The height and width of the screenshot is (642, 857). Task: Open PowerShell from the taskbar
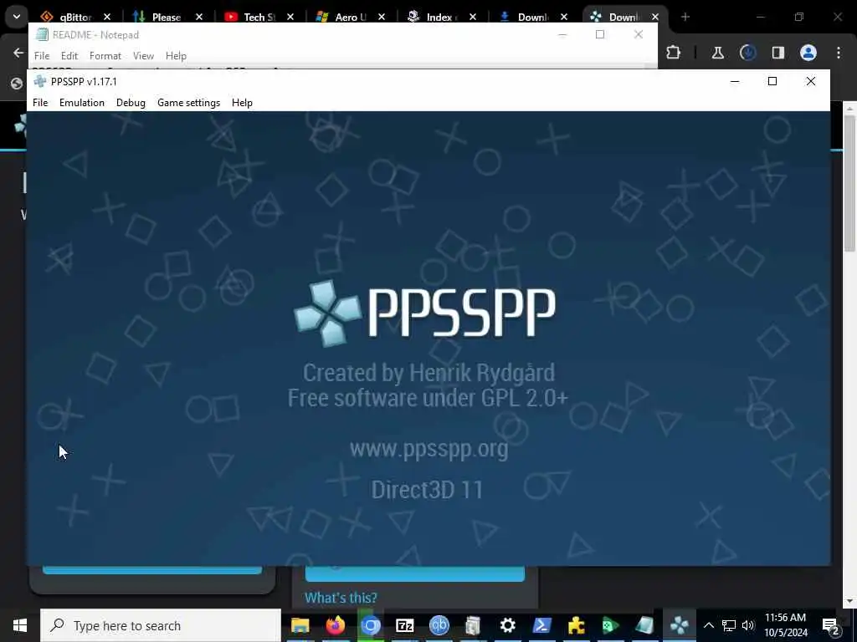(541, 625)
